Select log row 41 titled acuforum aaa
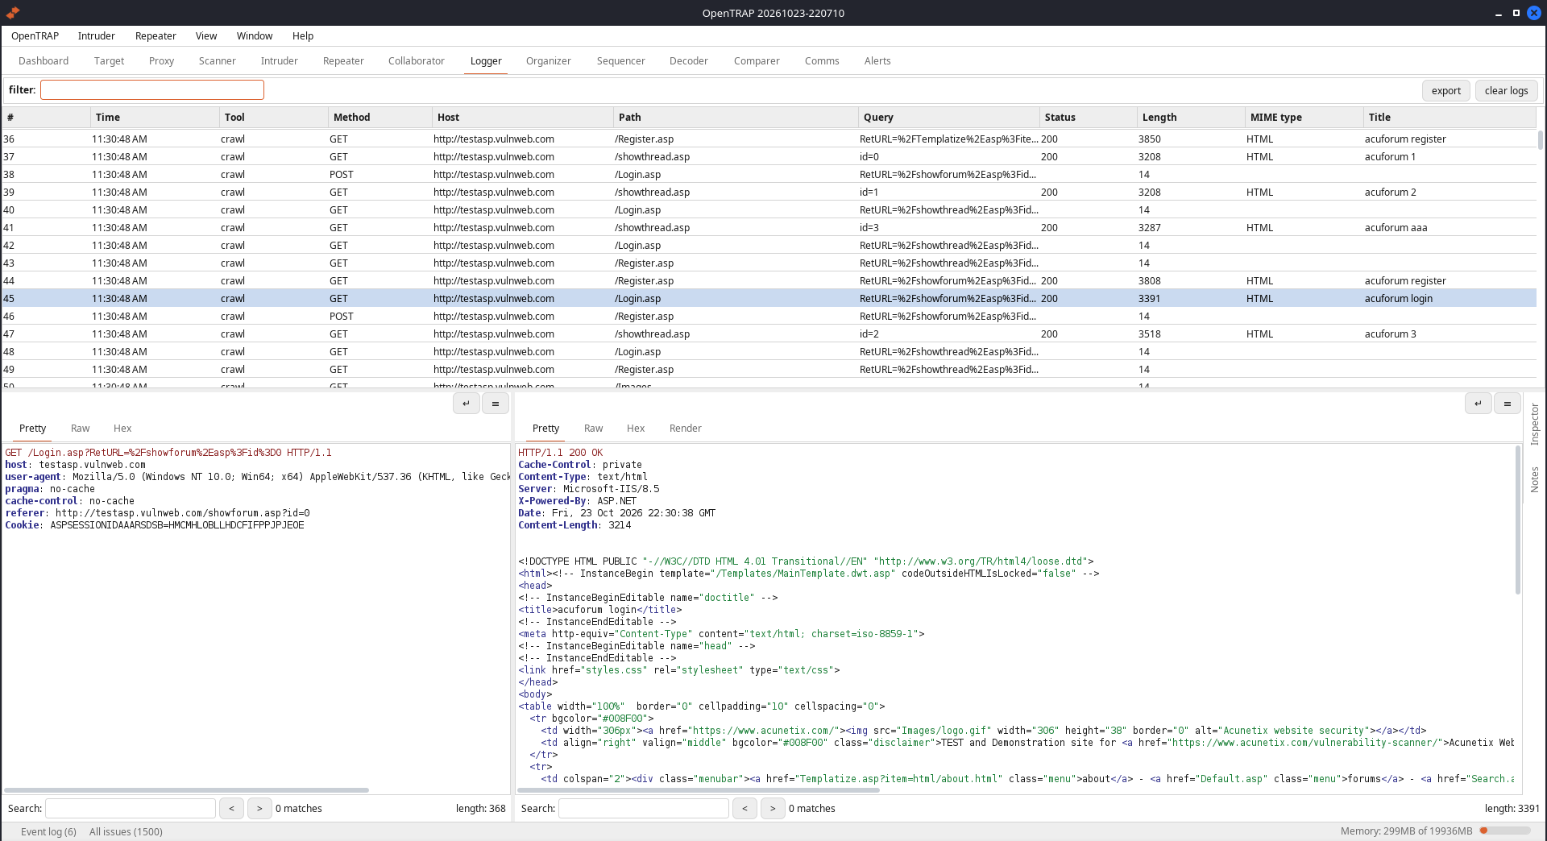The height and width of the screenshot is (841, 1547). coord(769,227)
